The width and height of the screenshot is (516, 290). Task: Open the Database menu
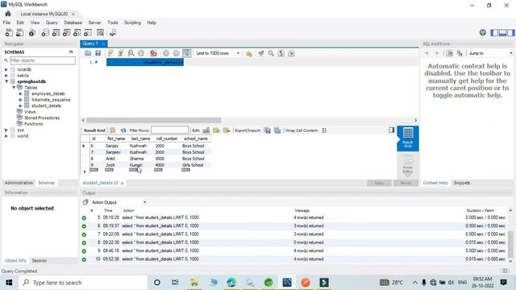tap(73, 23)
